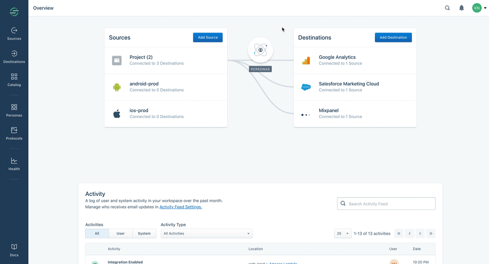The width and height of the screenshot is (489, 264).
Task: Open the Project (2) source name
Action: click(x=141, y=57)
